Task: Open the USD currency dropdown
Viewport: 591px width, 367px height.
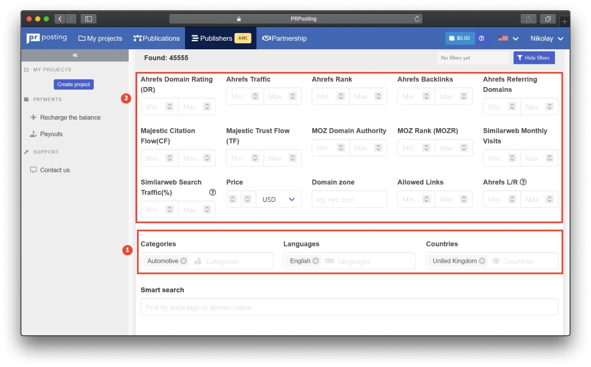Action: [x=279, y=199]
